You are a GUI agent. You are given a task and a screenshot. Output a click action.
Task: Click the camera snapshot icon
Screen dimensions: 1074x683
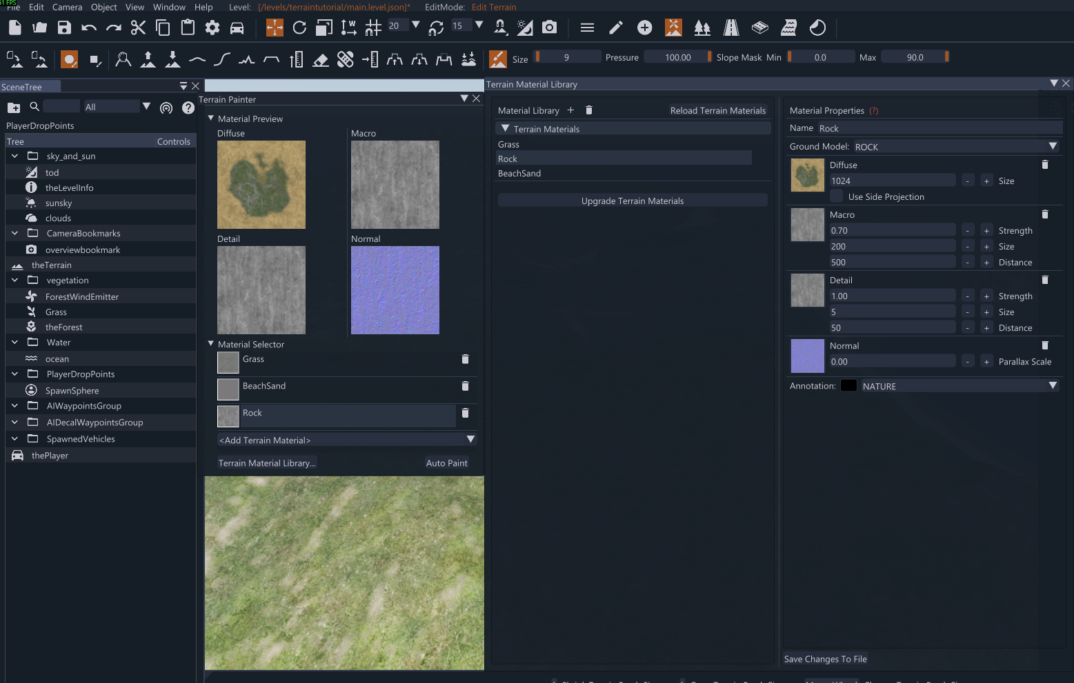549,28
